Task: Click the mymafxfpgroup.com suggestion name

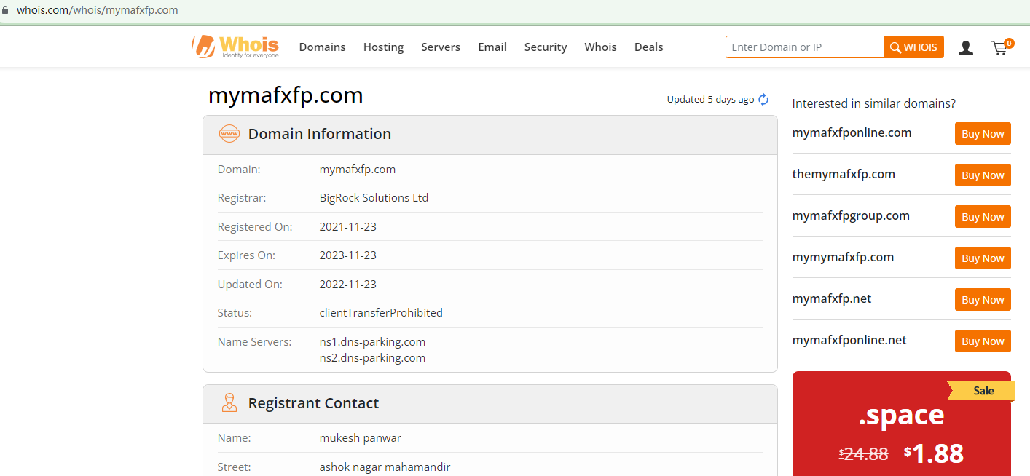Action: (851, 216)
